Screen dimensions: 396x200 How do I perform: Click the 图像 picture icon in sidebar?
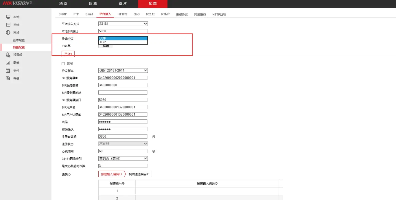click(x=8, y=63)
